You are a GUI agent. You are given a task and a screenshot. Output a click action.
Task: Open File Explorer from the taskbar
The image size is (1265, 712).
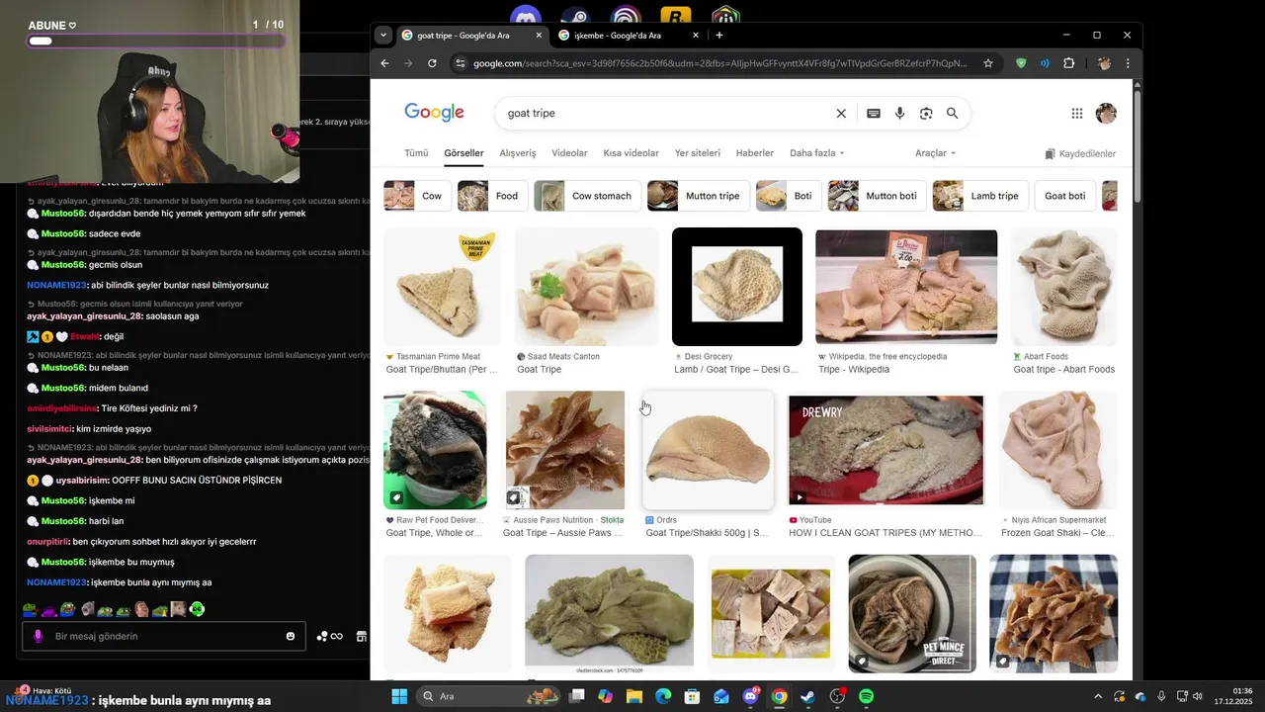[x=634, y=696]
